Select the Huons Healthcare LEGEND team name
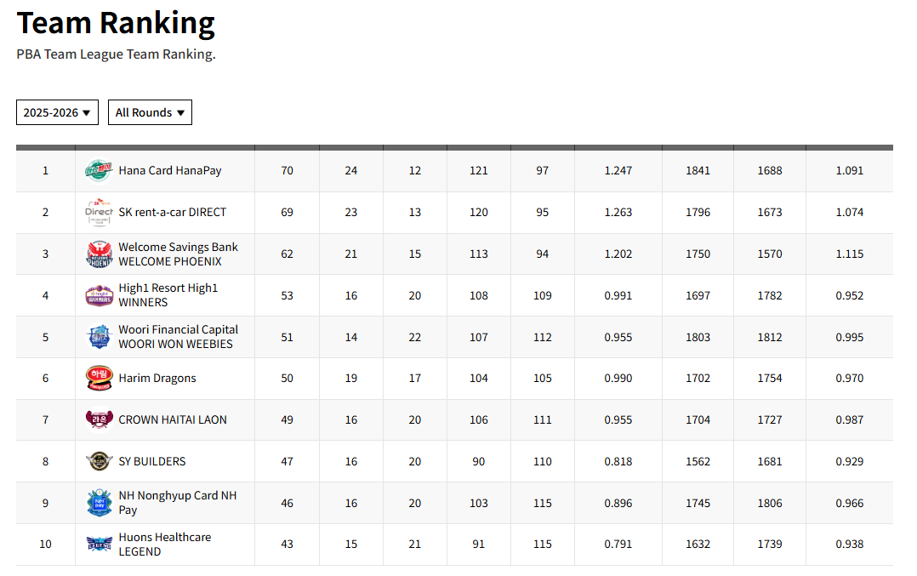The width and height of the screenshot is (917, 576). (x=164, y=545)
